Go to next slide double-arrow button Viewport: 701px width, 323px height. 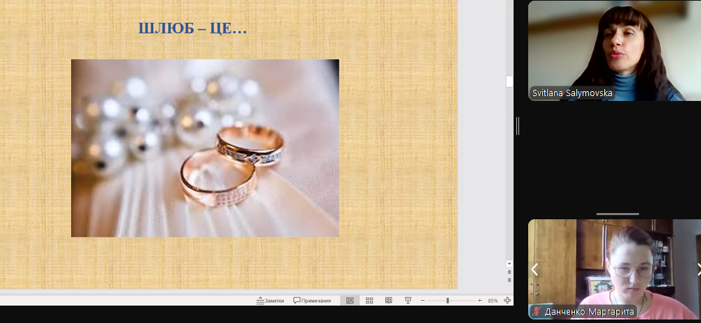509,280
